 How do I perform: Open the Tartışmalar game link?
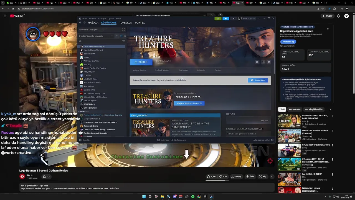pos(183,70)
